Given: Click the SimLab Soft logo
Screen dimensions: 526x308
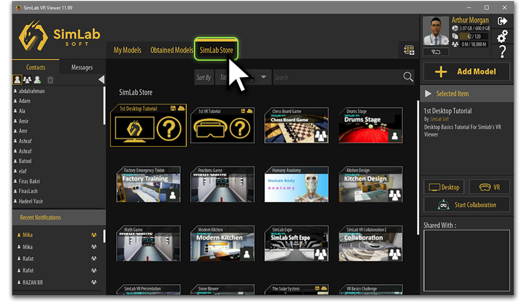Looking at the screenshot, I should pyautogui.click(x=60, y=36).
